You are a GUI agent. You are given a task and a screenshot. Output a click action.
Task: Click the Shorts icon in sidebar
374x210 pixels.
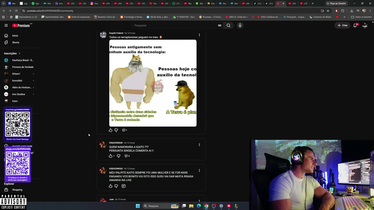click(x=6, y=43)
